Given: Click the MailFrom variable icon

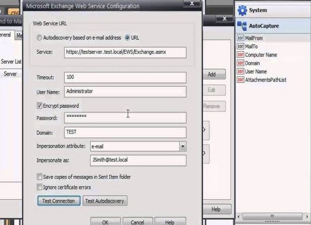Looking at the screenshot, I should pyautogui.click(x=241, y=38).
